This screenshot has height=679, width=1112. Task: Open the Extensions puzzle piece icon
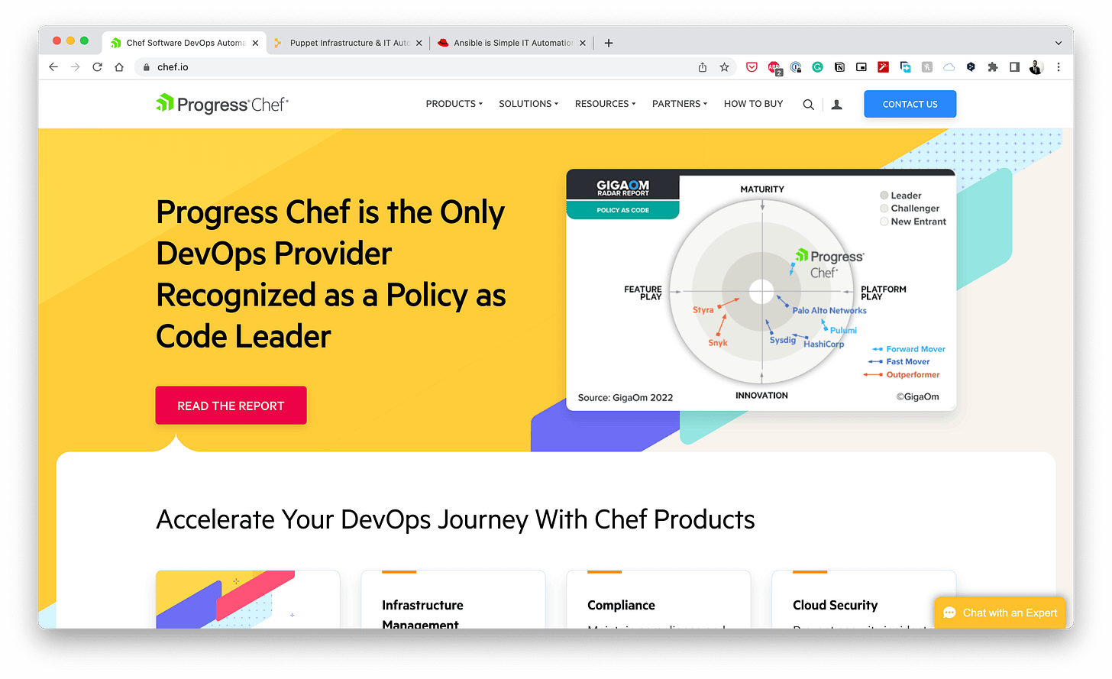coord(992,67)
